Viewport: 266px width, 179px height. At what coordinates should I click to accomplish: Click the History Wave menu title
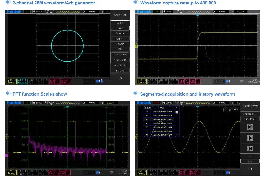[250, 106]
